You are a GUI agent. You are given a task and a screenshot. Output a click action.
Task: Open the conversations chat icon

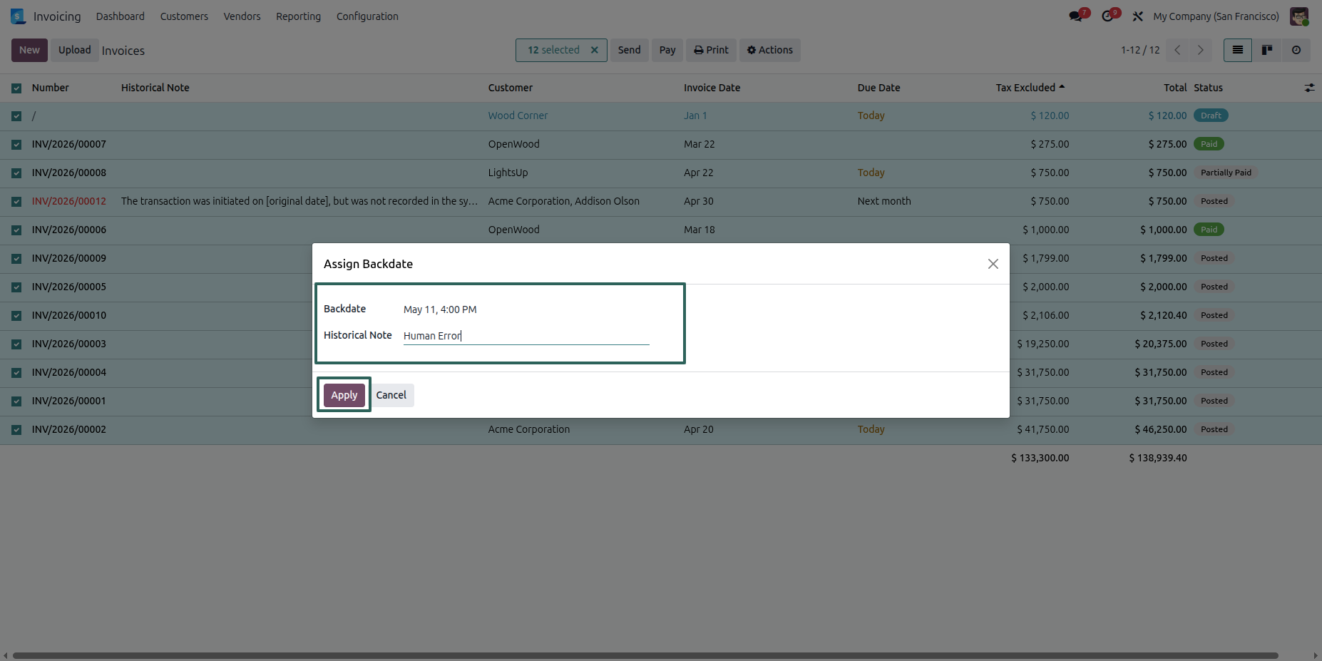pos(1076,16)
